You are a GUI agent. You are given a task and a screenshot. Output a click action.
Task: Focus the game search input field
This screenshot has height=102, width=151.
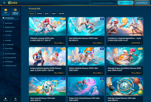(103, 3)
